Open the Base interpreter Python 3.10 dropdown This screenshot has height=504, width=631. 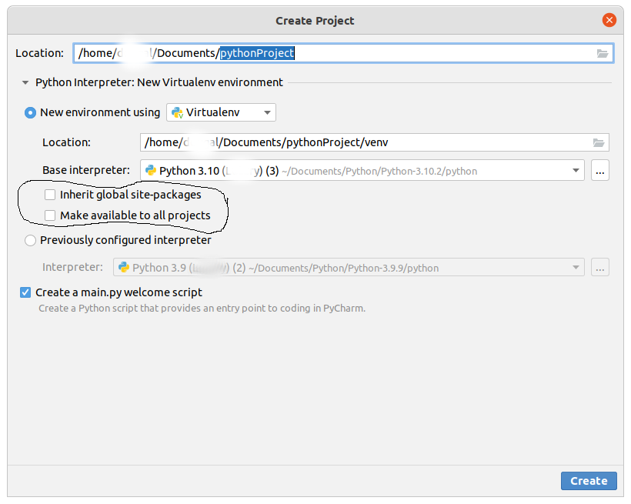pos(362,170)
